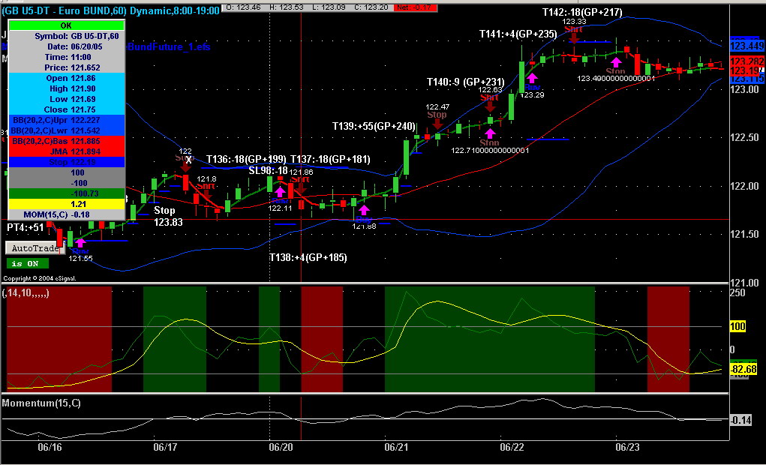
Task: Select the Momentum(15,C) study title
Action: 42,403
